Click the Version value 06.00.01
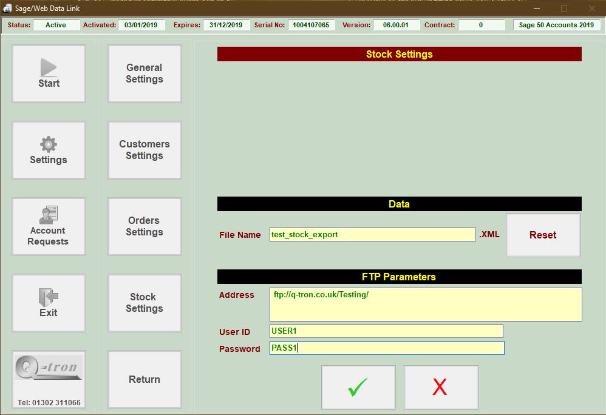 click(396, 25)
